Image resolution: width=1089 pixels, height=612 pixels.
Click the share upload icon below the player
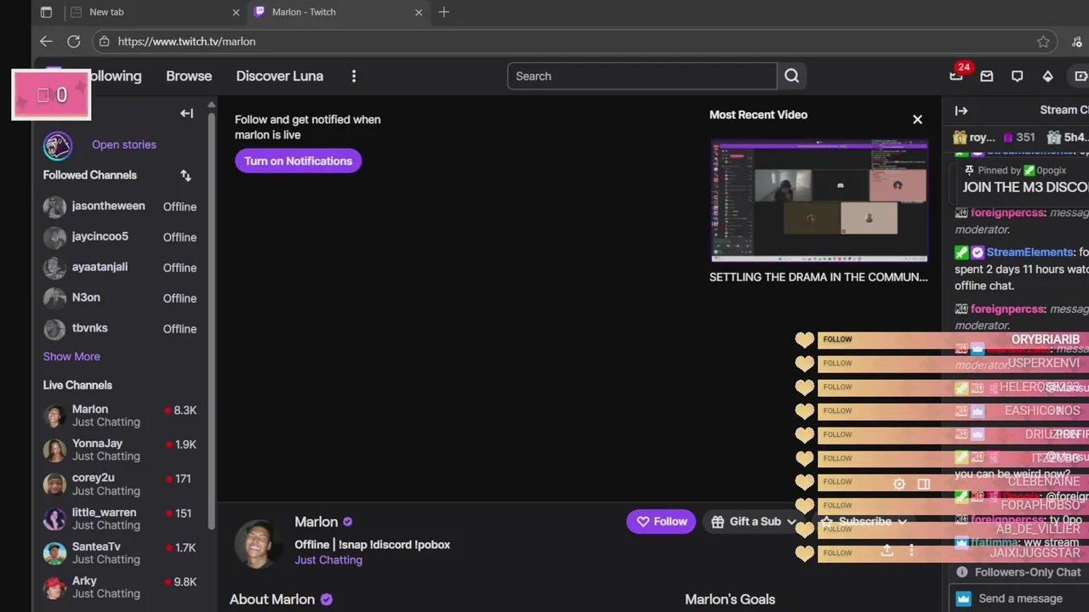(x=887, y=551)
